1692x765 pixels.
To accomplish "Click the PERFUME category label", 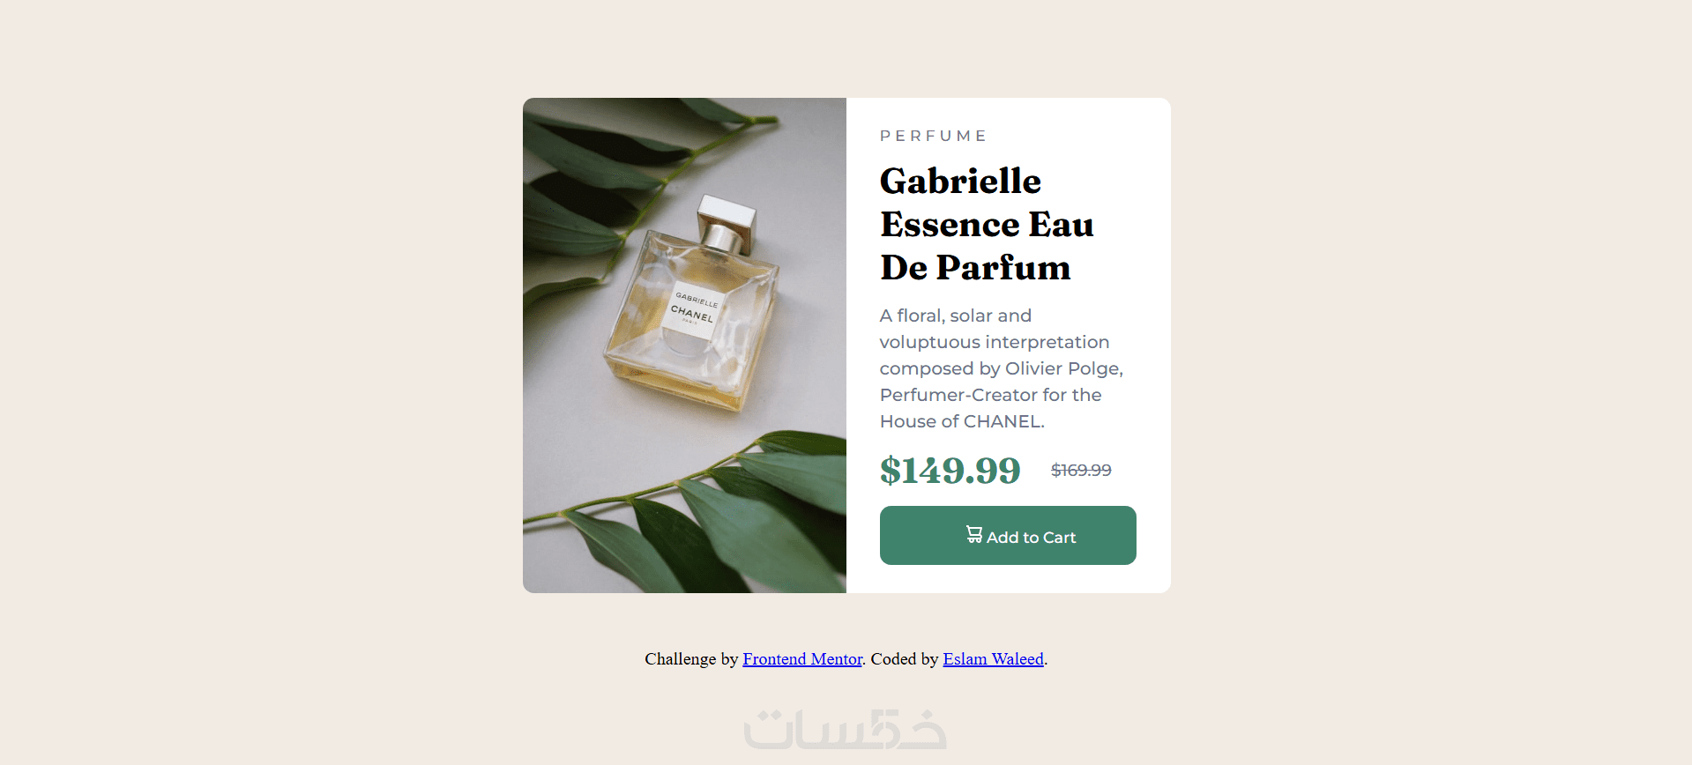I will (933, 136).
